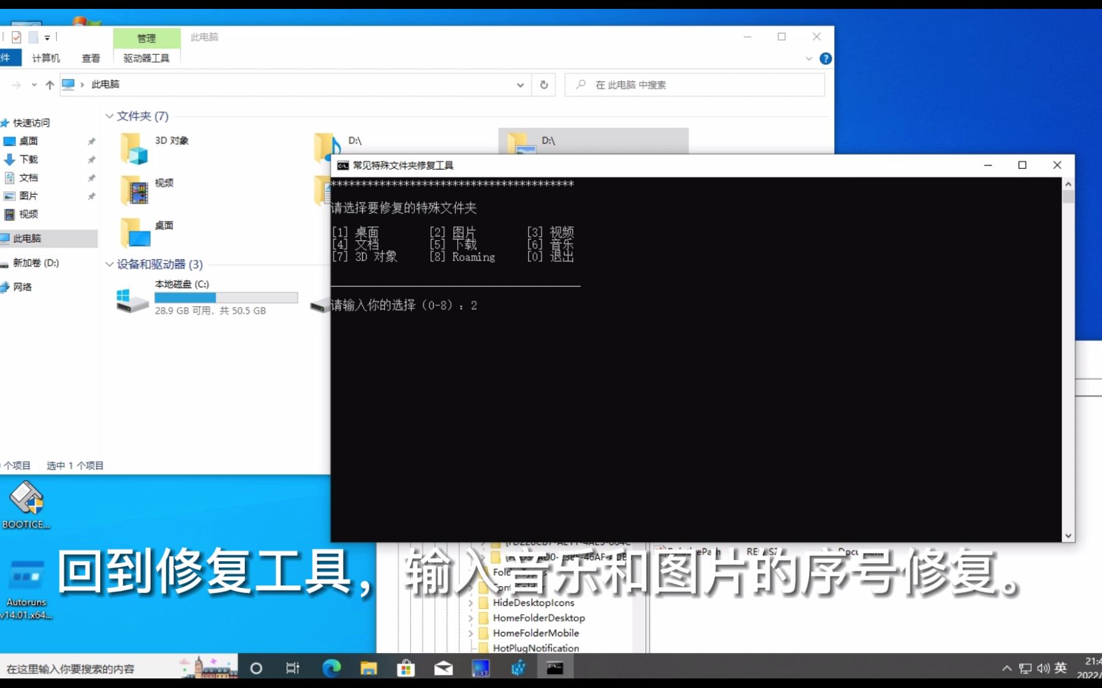Launch Microsoft Edge from the taskbar
The height and width of the screenshot is (688, 1102).
pos(332,668)
